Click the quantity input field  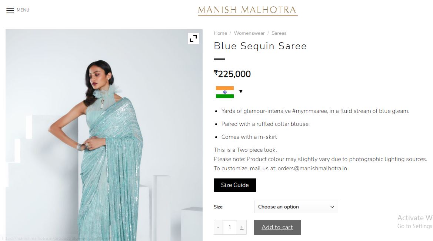tap(230, 227)
